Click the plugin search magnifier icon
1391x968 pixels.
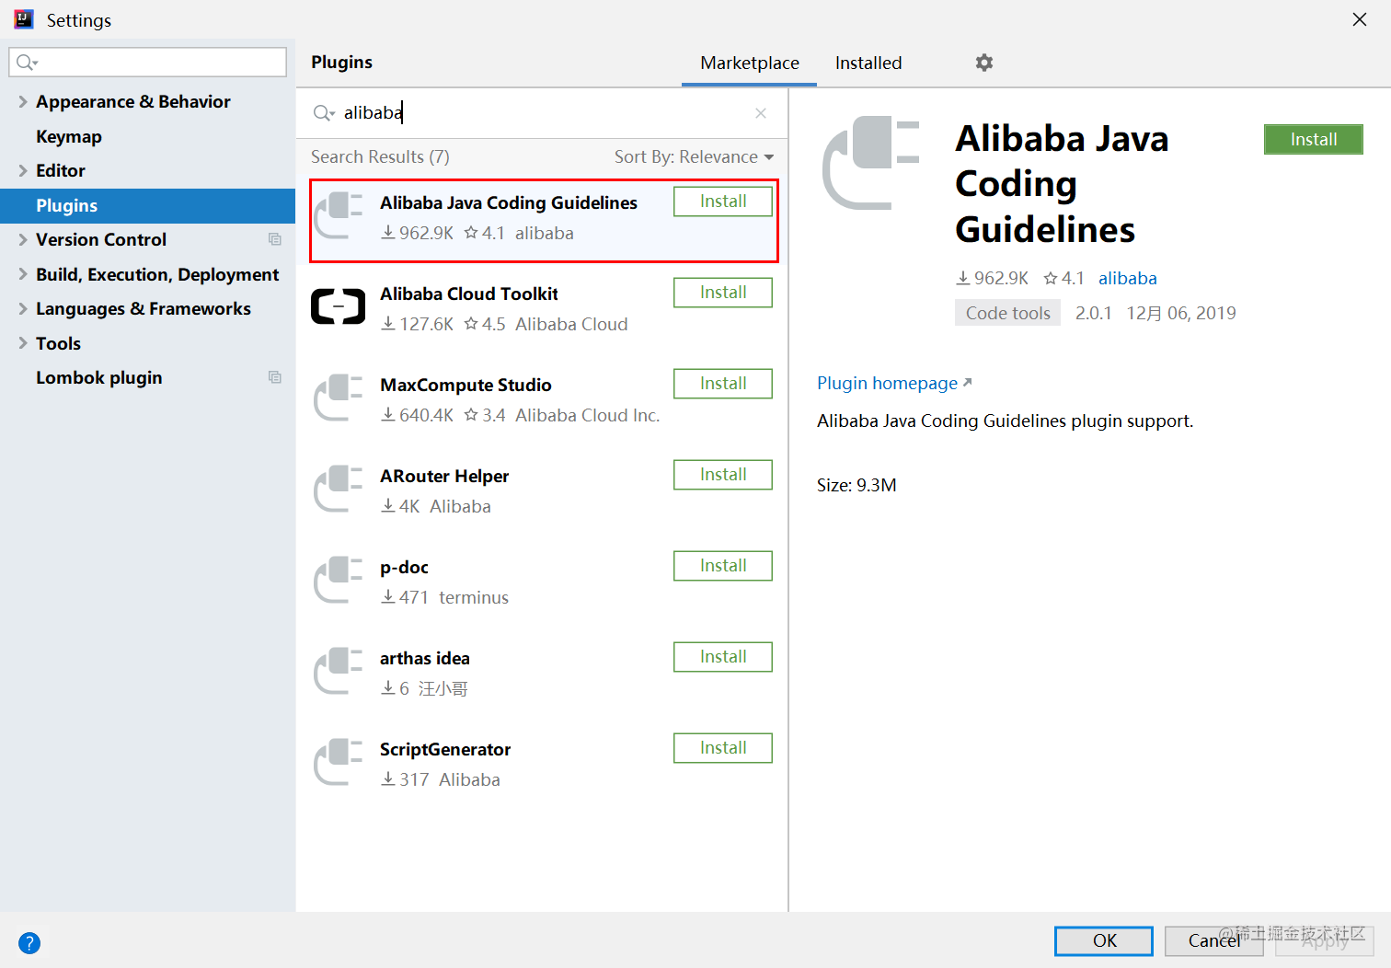click(324, 113)
